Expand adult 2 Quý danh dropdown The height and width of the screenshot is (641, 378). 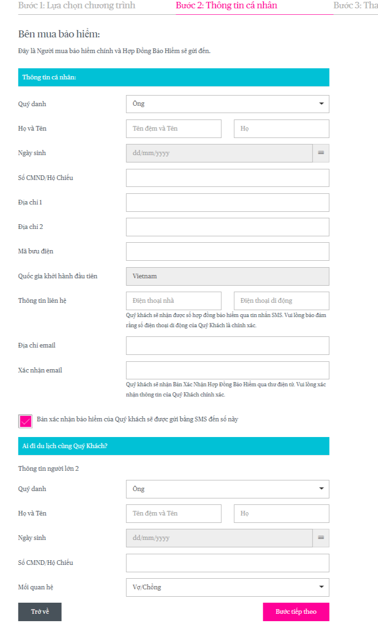pyautogui.click(x=228, y=489)
